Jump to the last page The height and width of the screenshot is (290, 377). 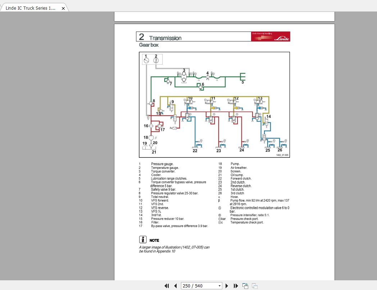pos(236,286)
